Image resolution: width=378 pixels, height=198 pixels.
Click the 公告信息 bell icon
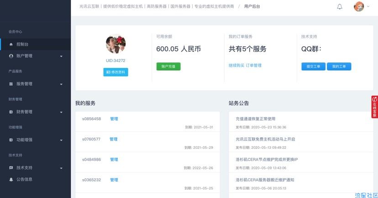tap(11, 179)
